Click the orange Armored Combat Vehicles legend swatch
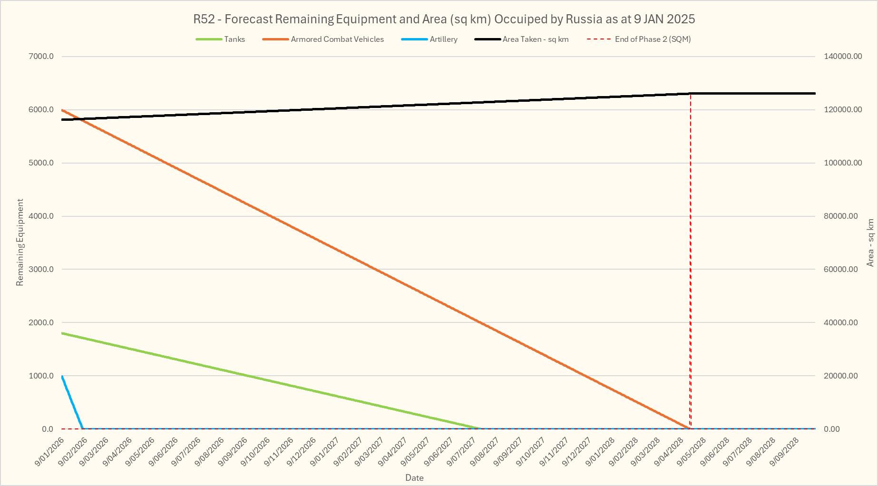 coord(275,39)
